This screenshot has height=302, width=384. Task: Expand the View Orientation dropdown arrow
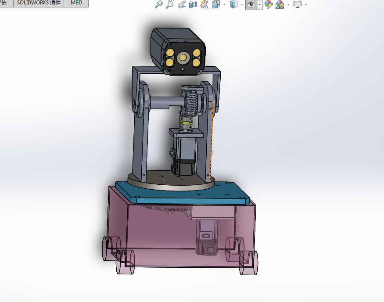pyautogui.click(x=224, y=5)
